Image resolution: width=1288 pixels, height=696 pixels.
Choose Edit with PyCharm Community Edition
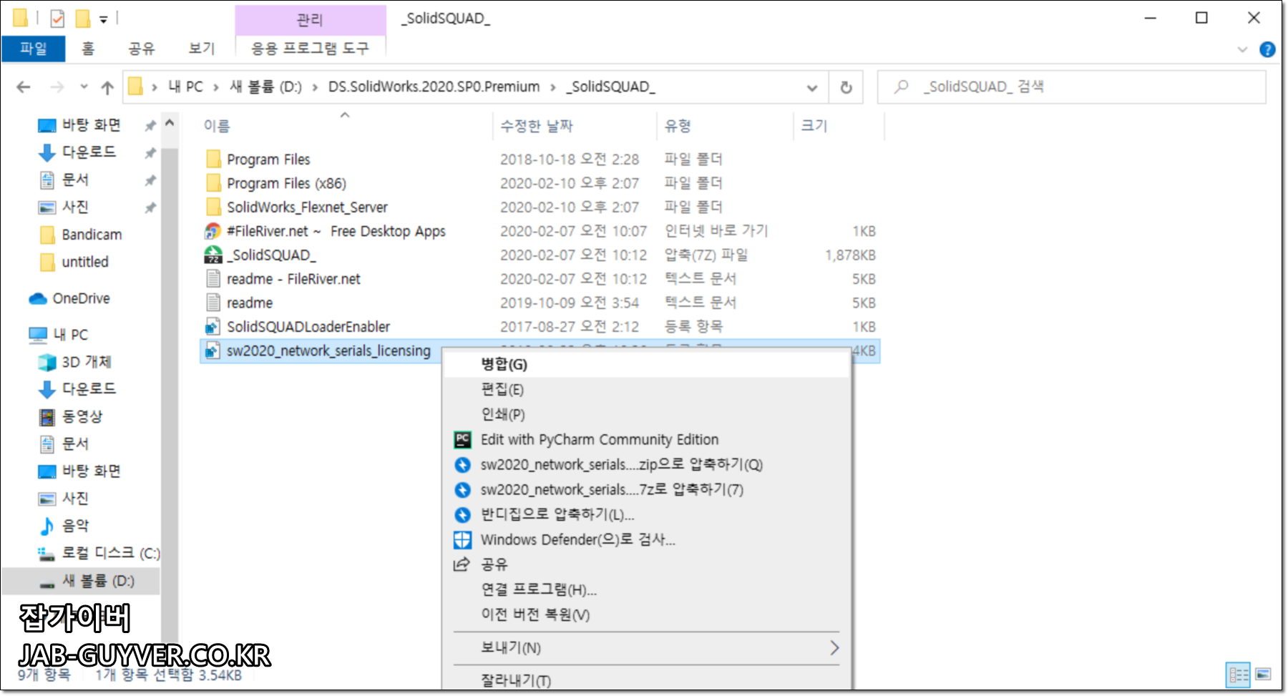click(x=646, y=439)
